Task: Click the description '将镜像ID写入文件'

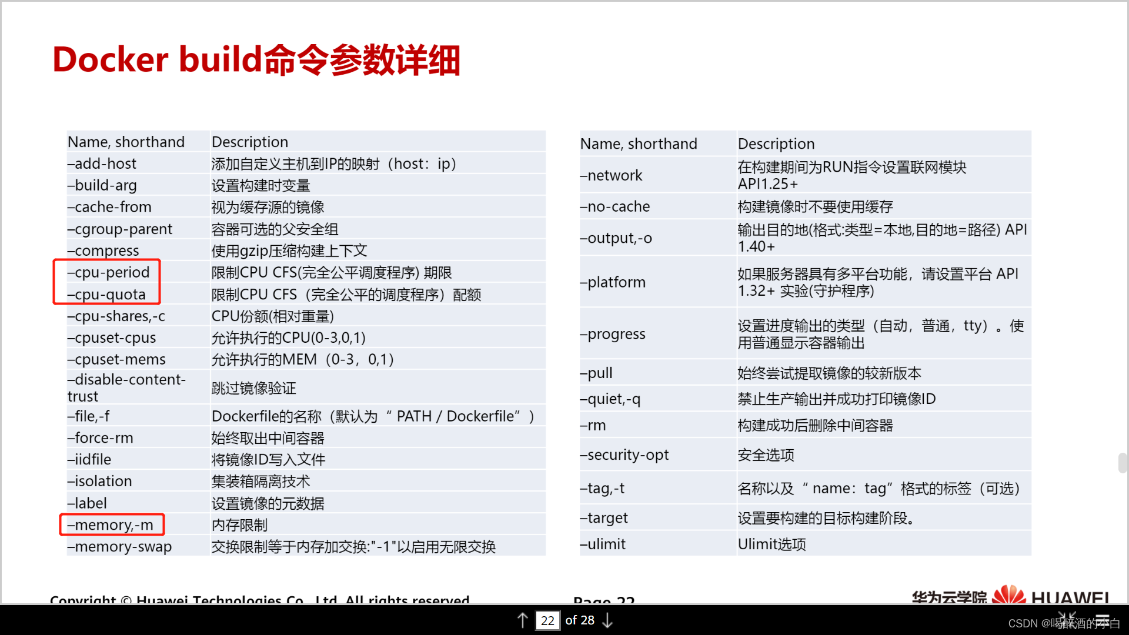Action: pos(268,459)
